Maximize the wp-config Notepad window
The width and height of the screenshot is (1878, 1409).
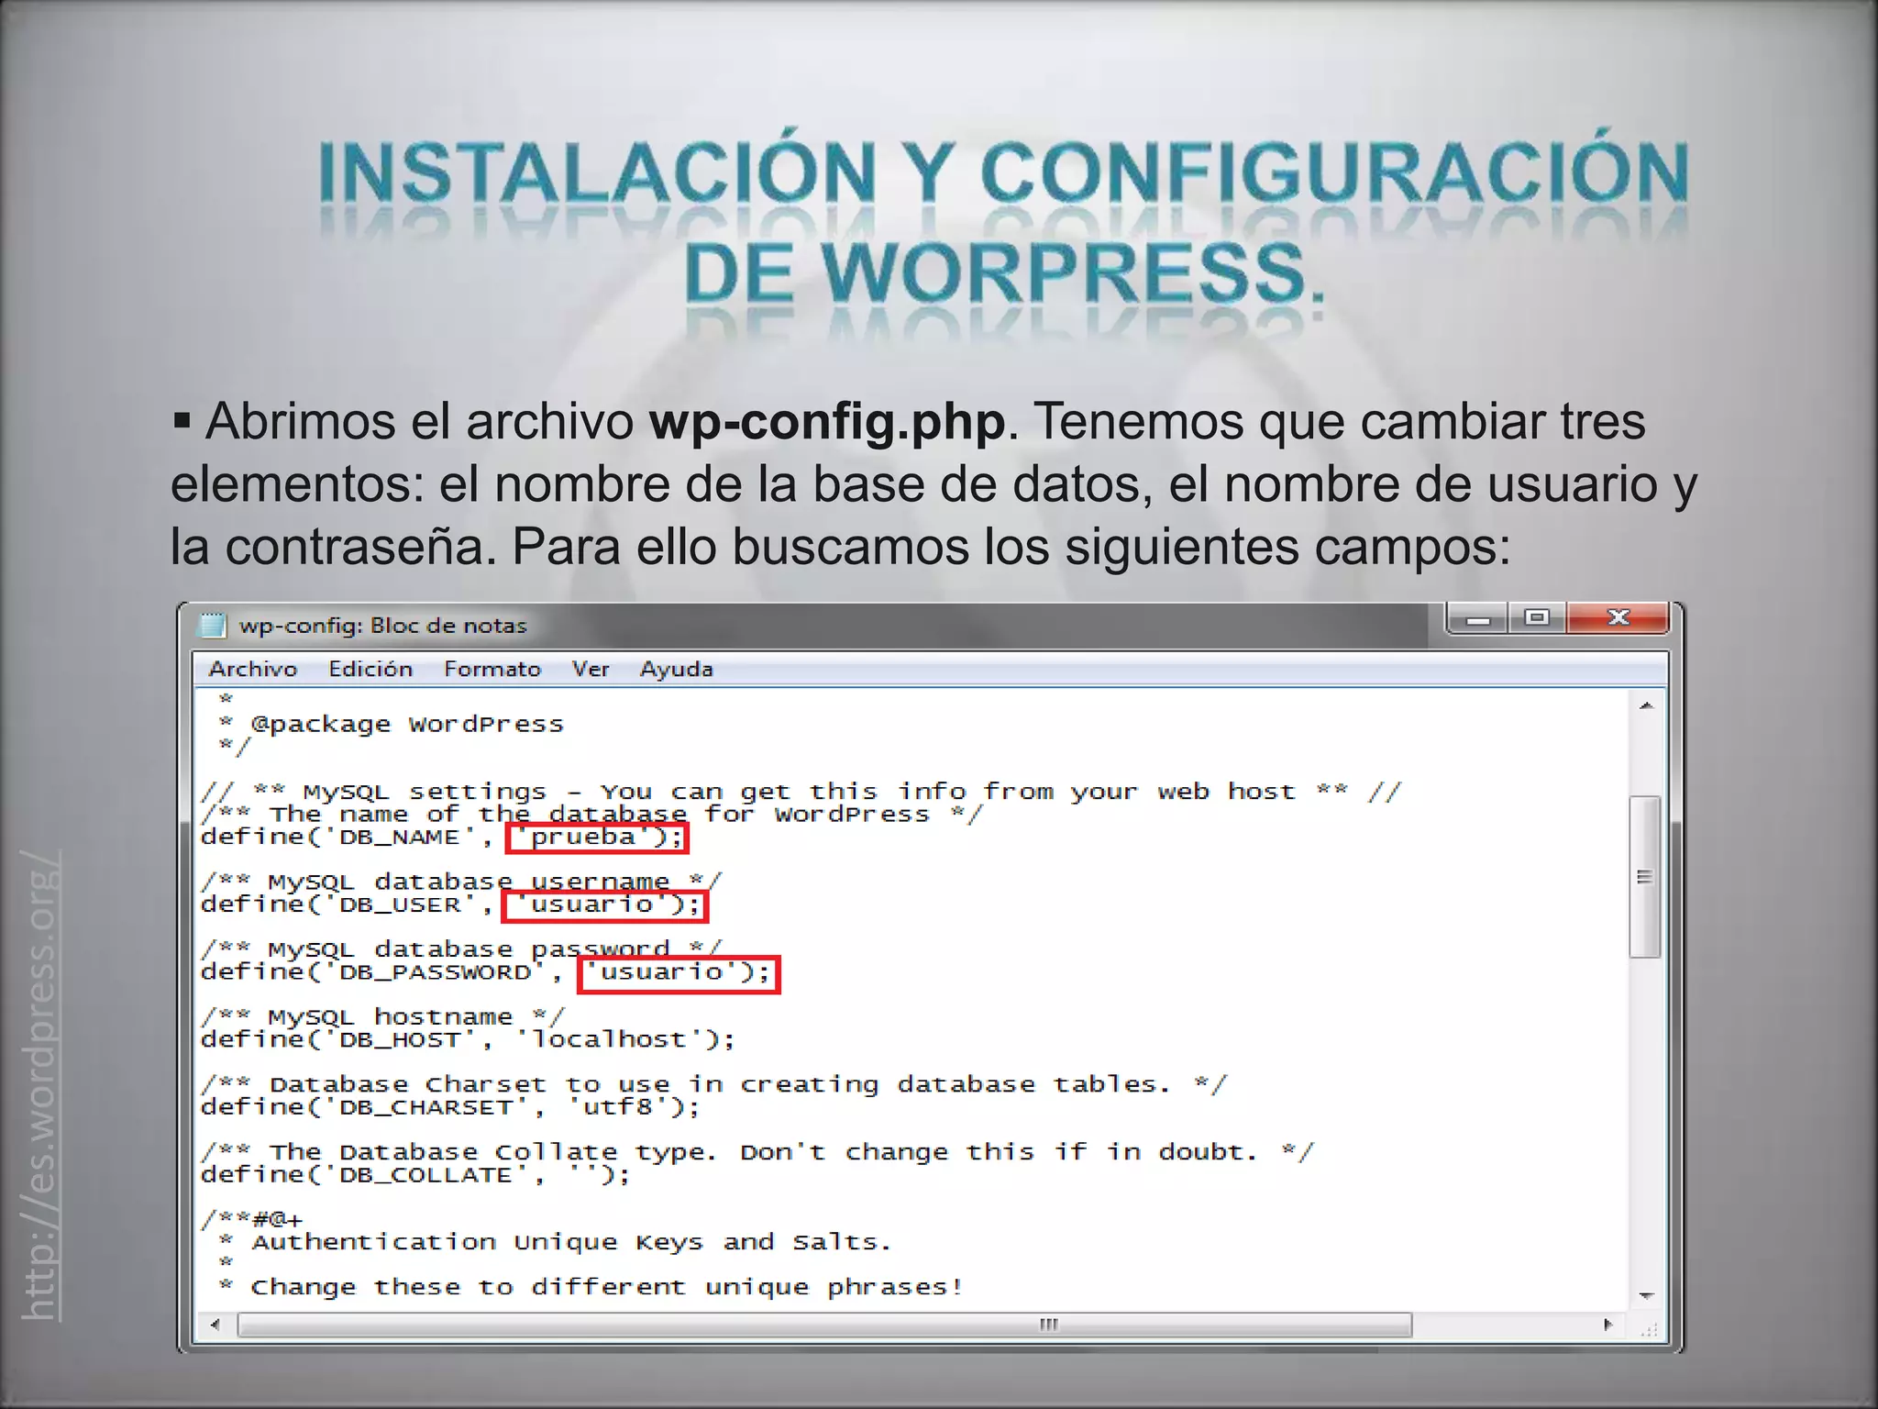click(x=1537, y=618)
